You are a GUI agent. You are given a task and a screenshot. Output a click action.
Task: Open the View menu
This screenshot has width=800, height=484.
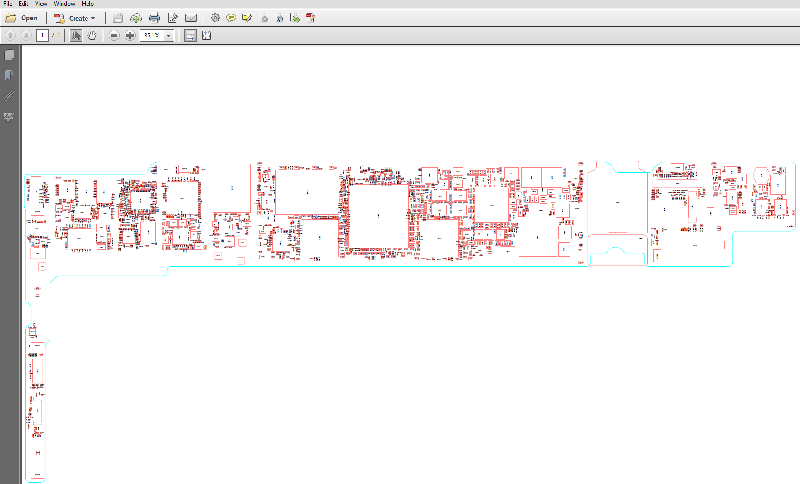41,4
